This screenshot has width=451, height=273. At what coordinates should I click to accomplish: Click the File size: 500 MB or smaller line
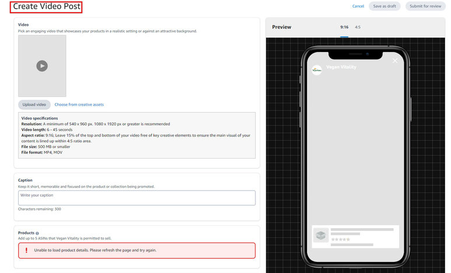46,147
